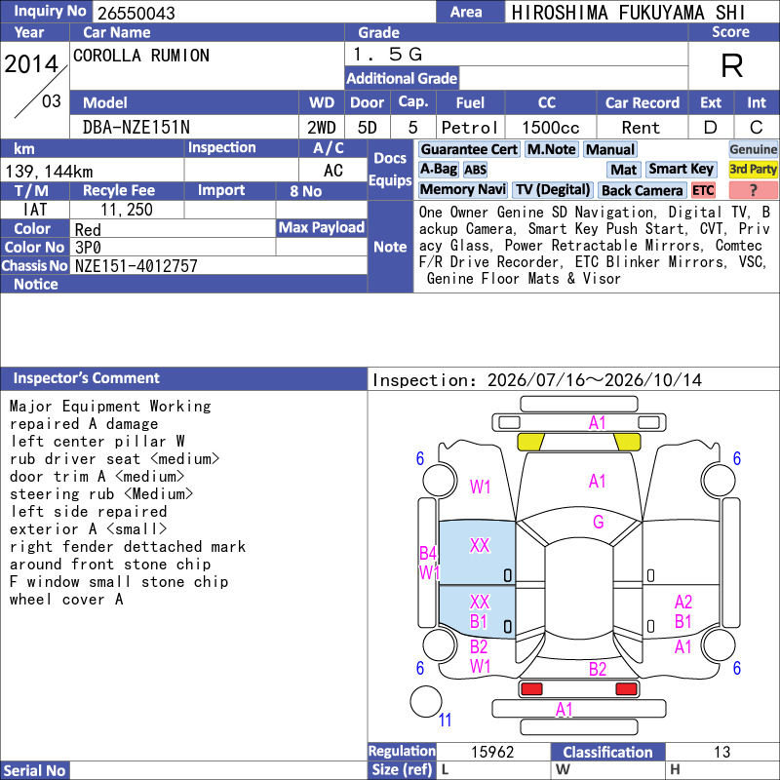Click the color value Red

point(88,229)
